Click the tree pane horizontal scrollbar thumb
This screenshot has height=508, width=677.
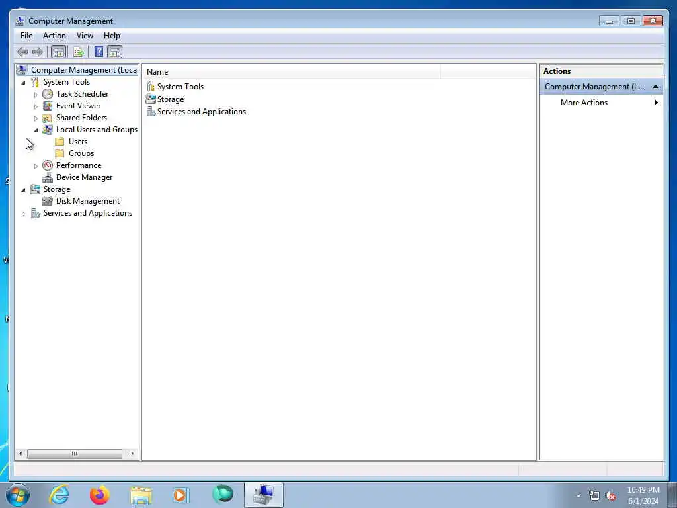click(x=75, y=454)
